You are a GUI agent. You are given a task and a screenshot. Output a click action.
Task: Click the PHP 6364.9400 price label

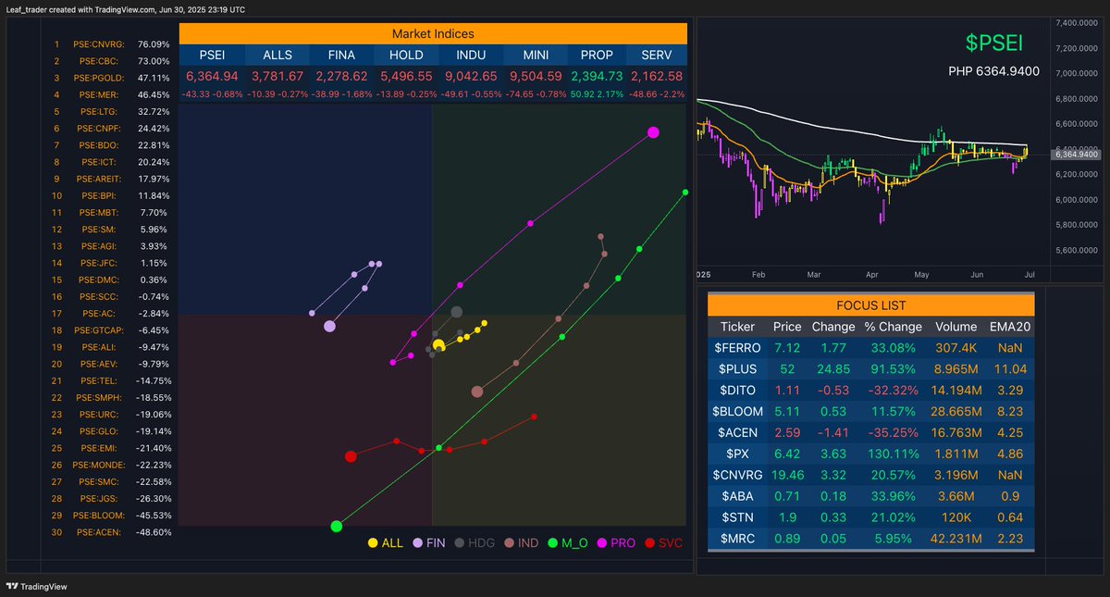993,71
